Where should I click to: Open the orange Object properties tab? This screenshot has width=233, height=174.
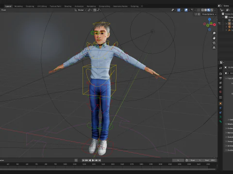click(x=220, y=103)
